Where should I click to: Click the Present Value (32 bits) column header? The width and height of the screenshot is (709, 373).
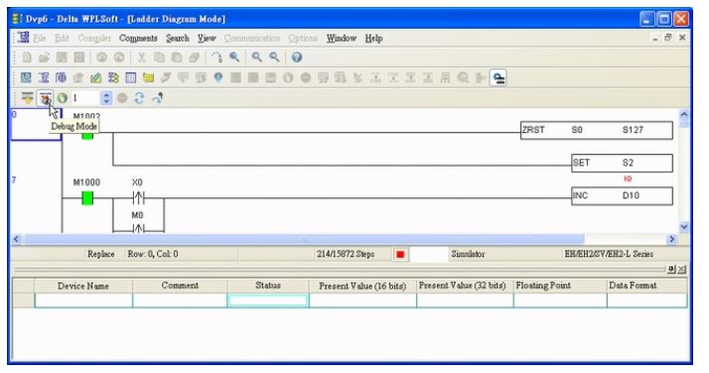coord(465,286)
